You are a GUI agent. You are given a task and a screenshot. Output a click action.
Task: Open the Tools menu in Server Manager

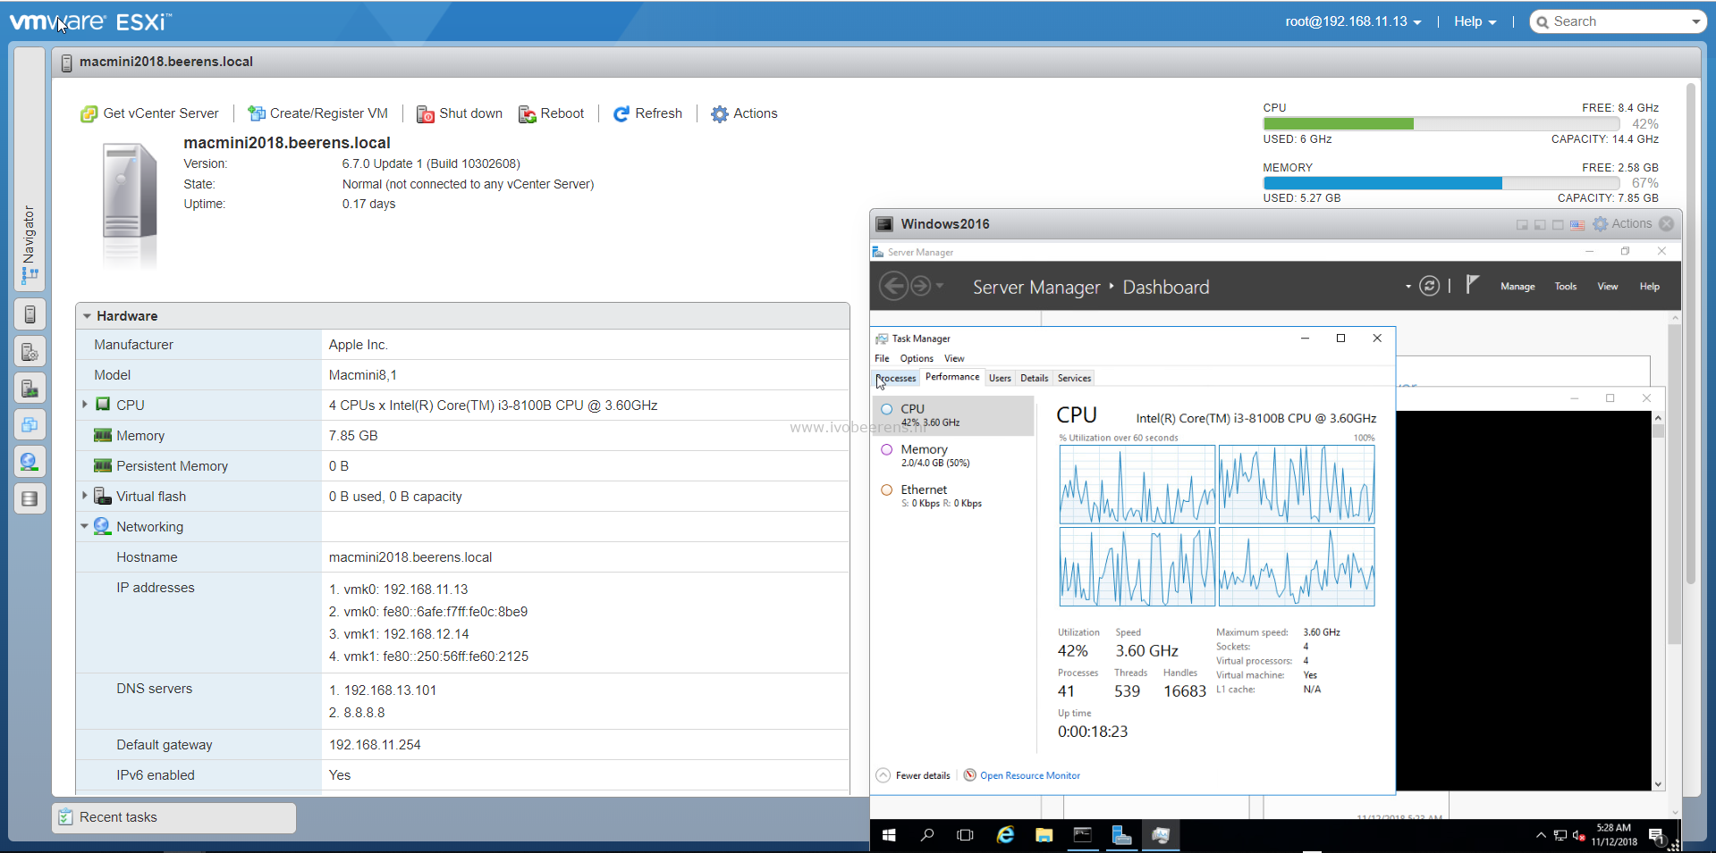(1566, 287)
